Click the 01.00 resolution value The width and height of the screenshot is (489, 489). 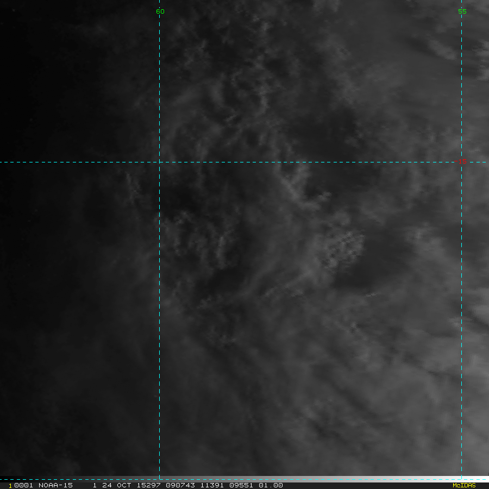(271, 485)
